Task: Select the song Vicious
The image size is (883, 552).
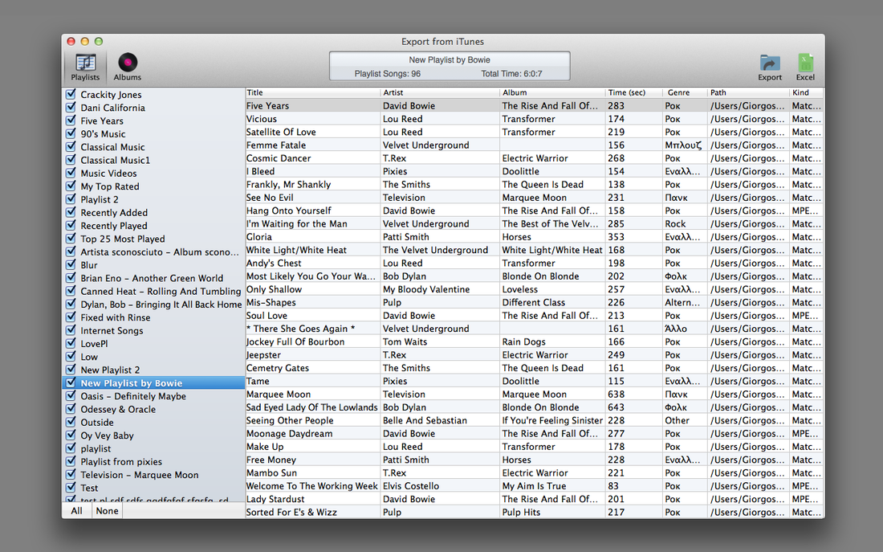Action: [262, 118]
